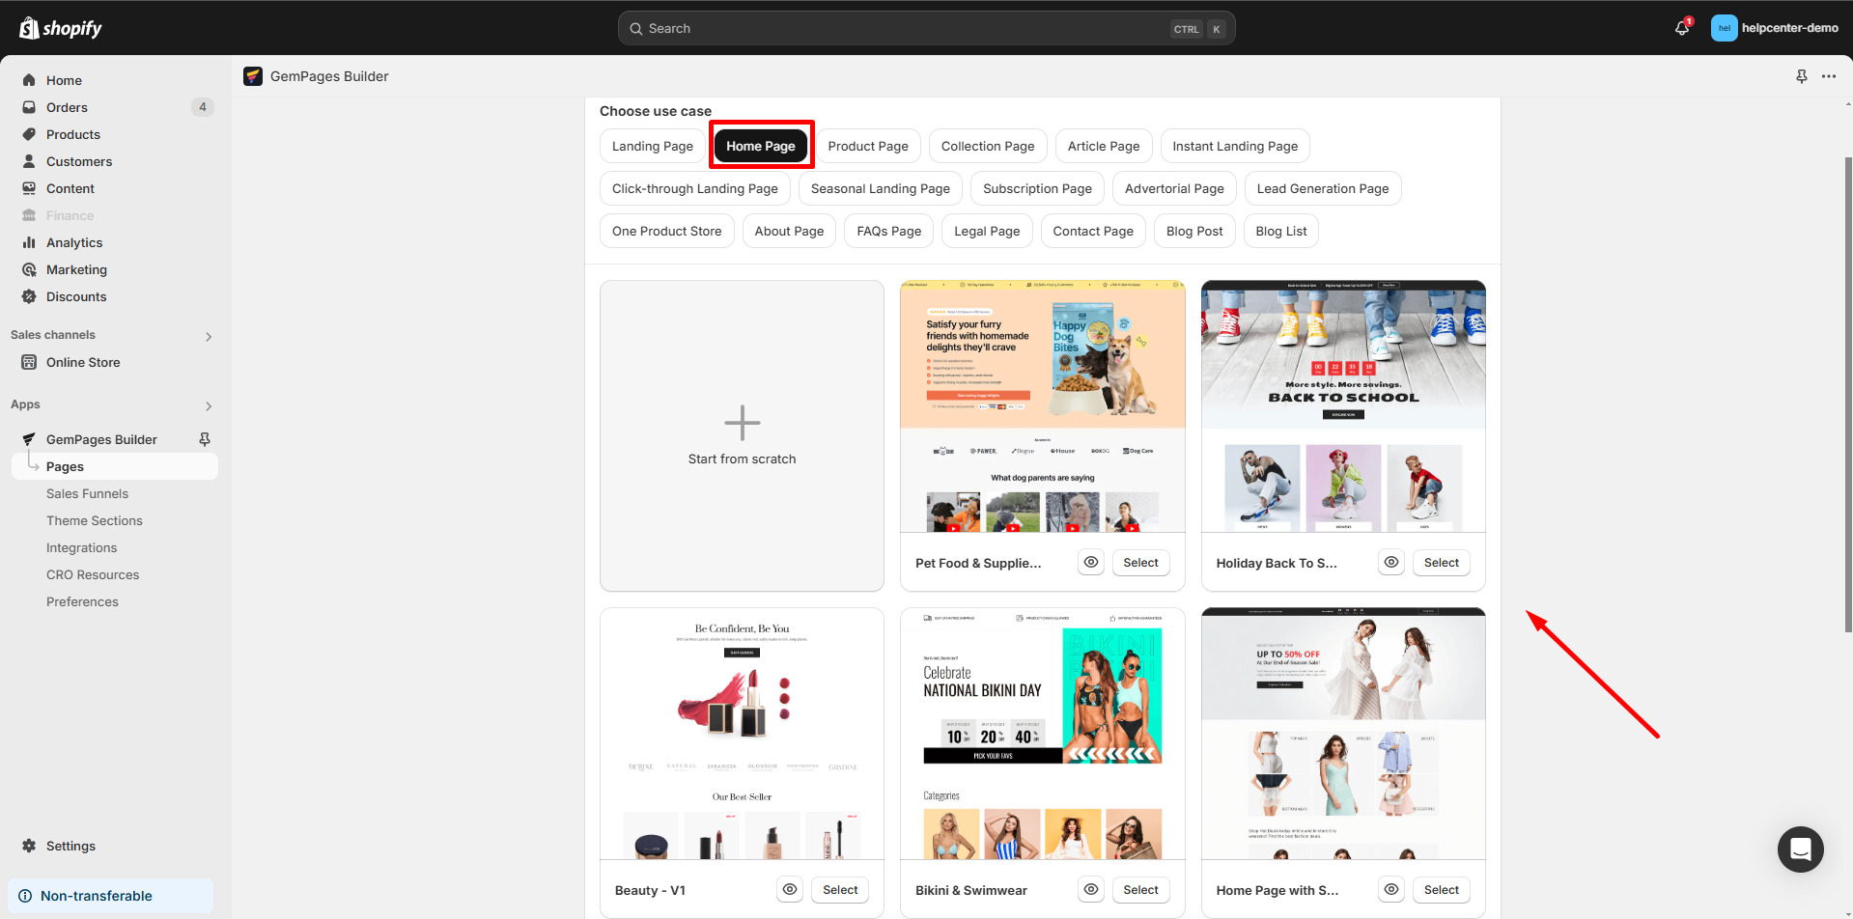Click the Marketing megaphone icon
This screenshot has width=1853, height=919.
point(29,269)
